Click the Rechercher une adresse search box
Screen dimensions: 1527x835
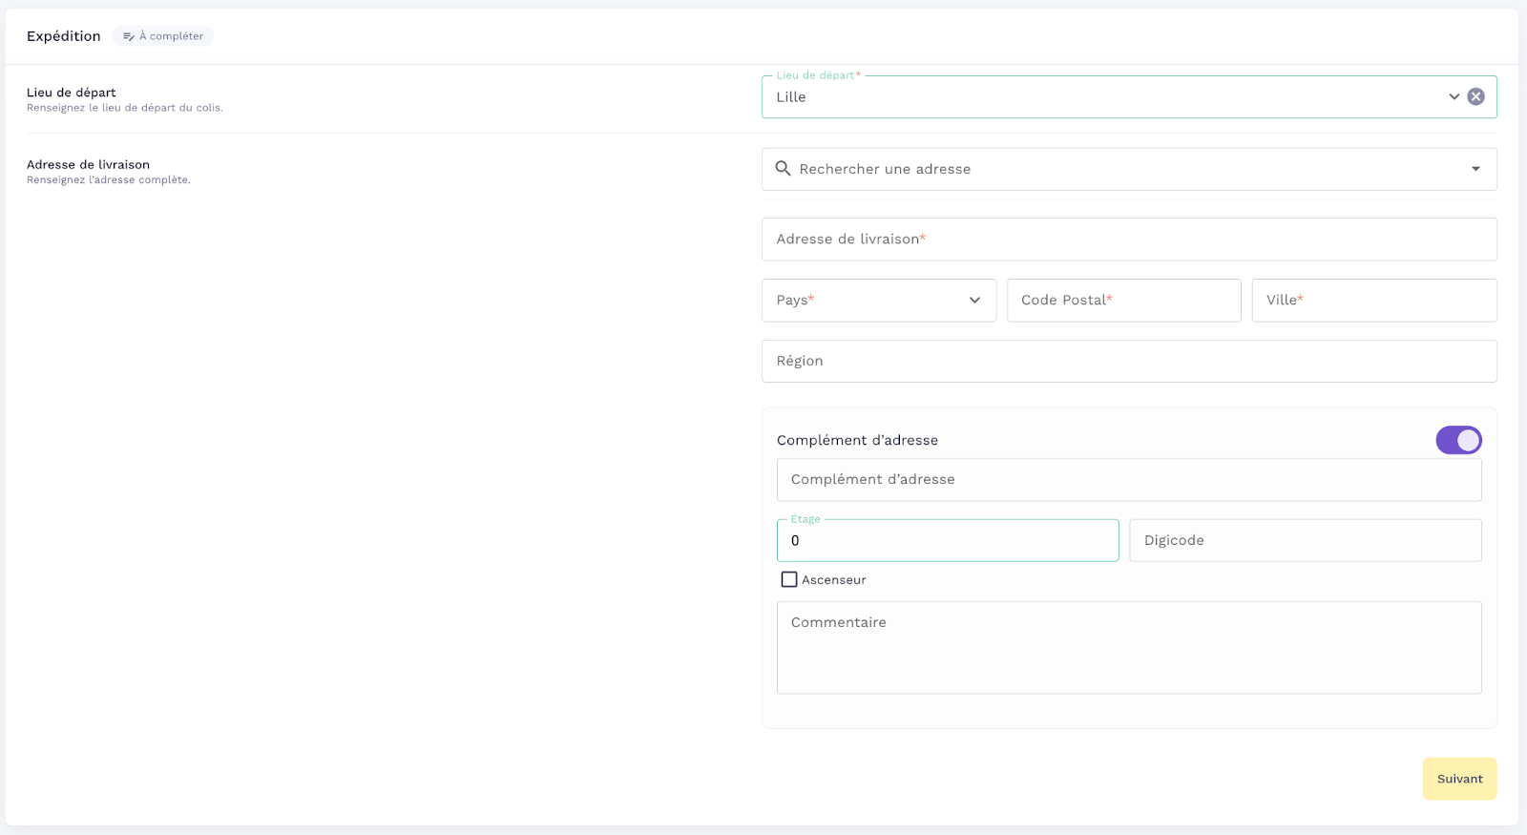point(1126,169)
